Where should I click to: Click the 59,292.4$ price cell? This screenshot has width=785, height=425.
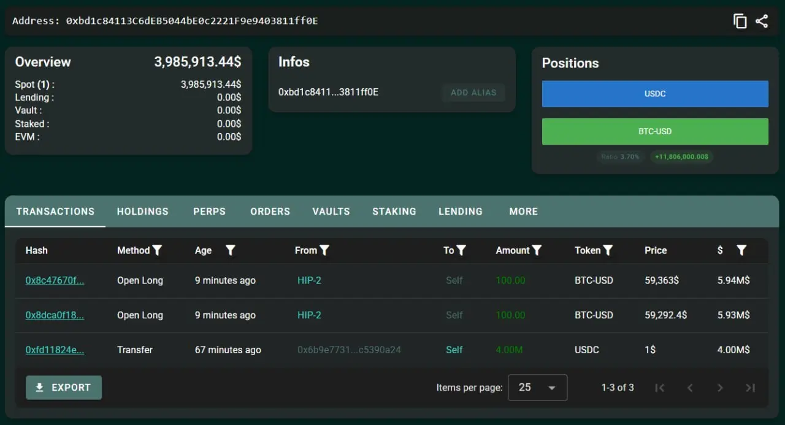coord(666,315)
